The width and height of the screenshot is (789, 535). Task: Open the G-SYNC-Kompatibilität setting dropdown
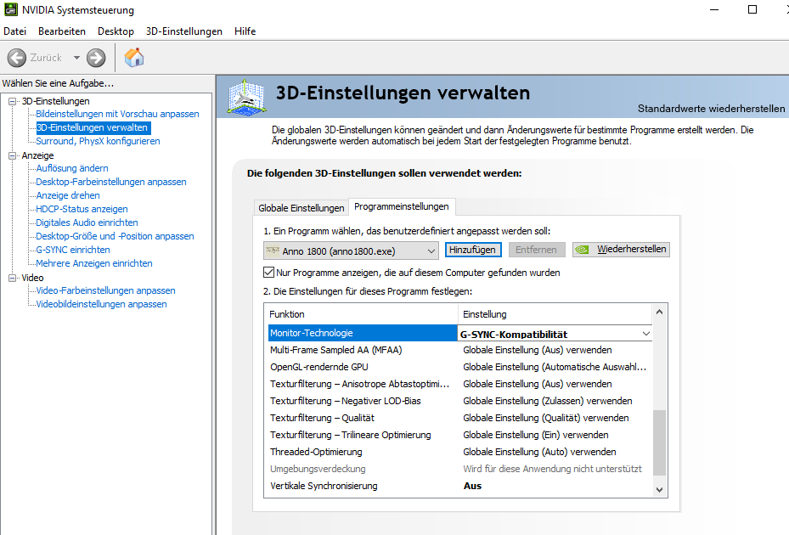[646, 334]
